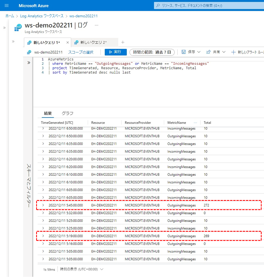Select the 結果 results tab
264x277 pixels.
click(x=48, y=113)
